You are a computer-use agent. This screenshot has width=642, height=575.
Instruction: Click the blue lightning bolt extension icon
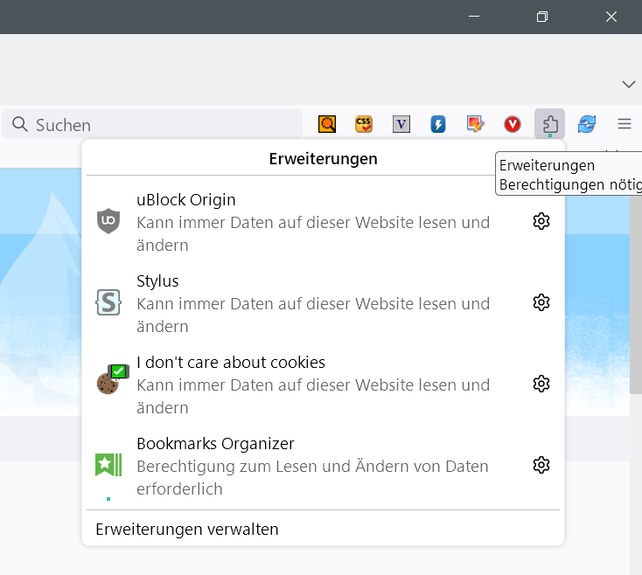click(x=438, y=124)
